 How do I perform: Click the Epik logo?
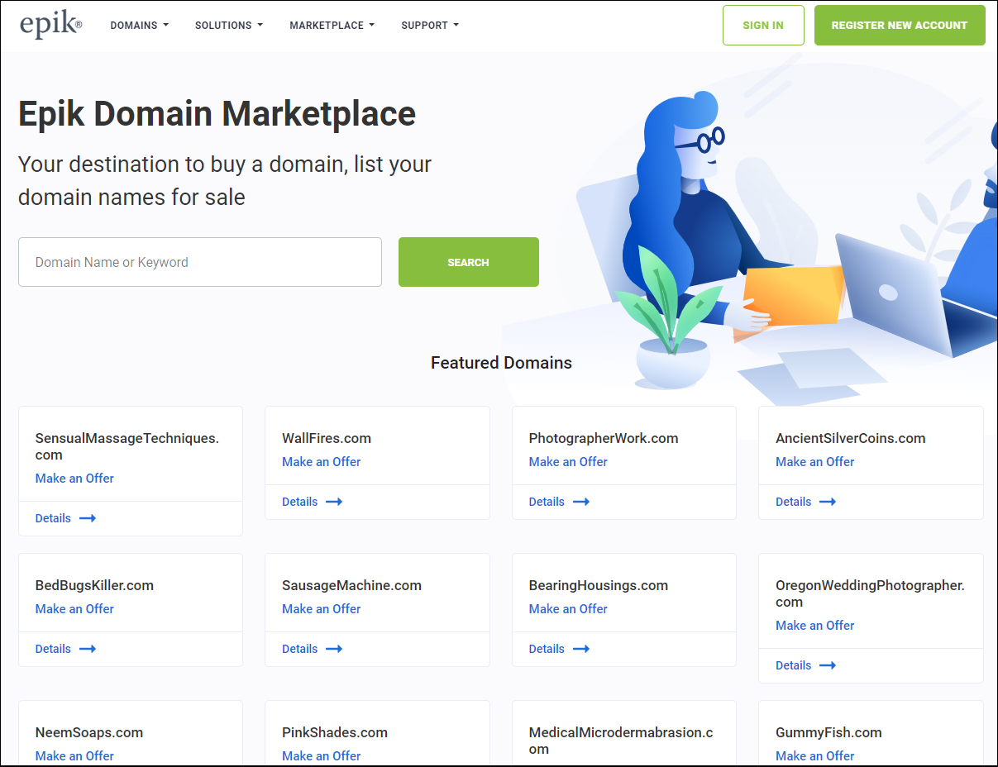(50, 25)
